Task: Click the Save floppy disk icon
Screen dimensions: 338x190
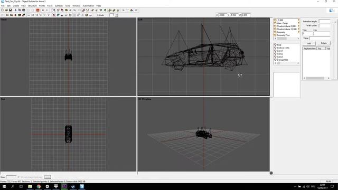Action: [x=10, y=10]
